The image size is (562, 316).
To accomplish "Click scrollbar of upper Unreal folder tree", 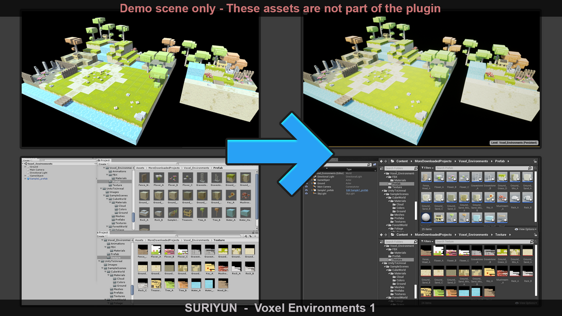I will pyautogui.click(x=416, y=210).
